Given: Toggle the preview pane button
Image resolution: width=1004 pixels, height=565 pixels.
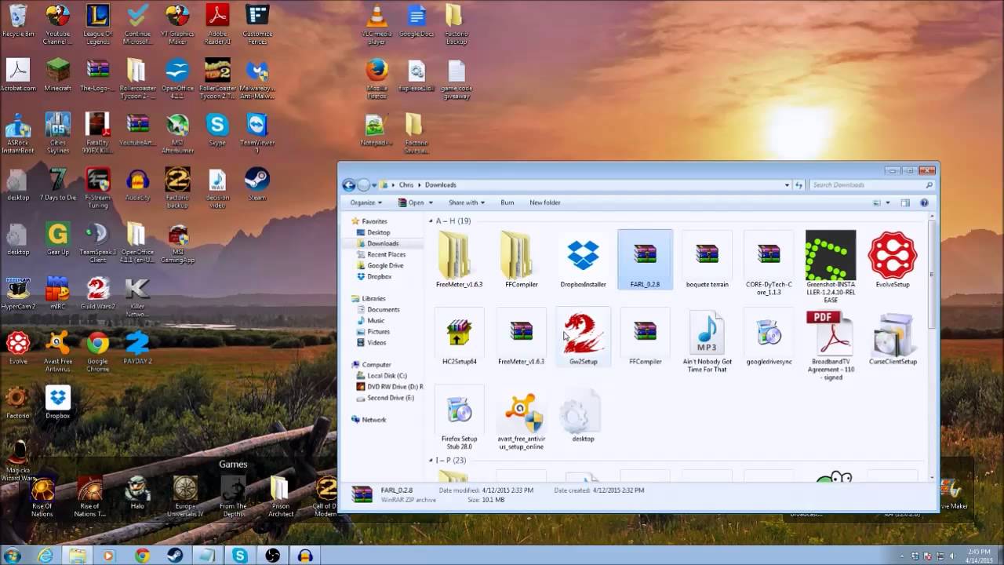Looking at the screenshot, I should click(904, 202).
